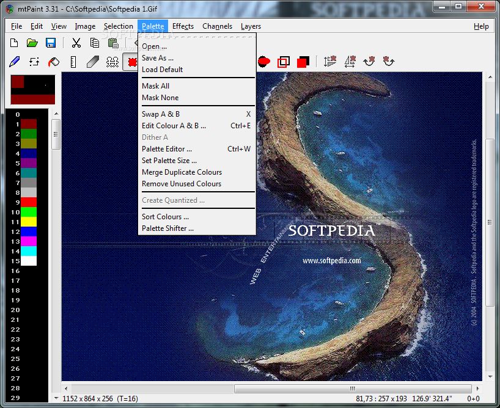Viewport: 500px width, 408px height.
Task: Select the Clone tool
Action: point(112,62)
